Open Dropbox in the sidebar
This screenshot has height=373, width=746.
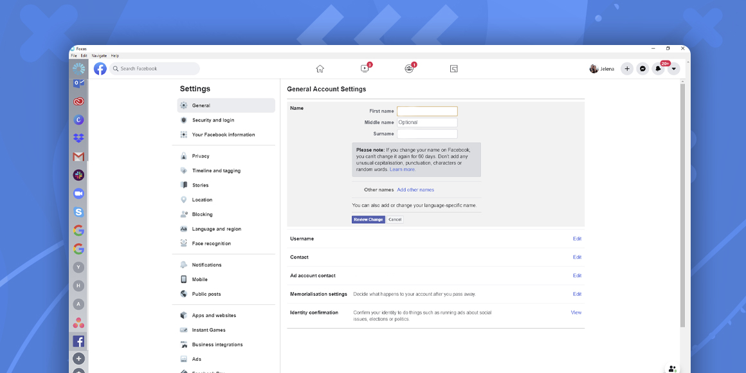click(x=78, y=138)
